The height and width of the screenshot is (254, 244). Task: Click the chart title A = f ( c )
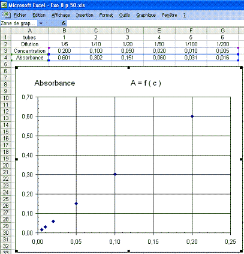point(146,83)
